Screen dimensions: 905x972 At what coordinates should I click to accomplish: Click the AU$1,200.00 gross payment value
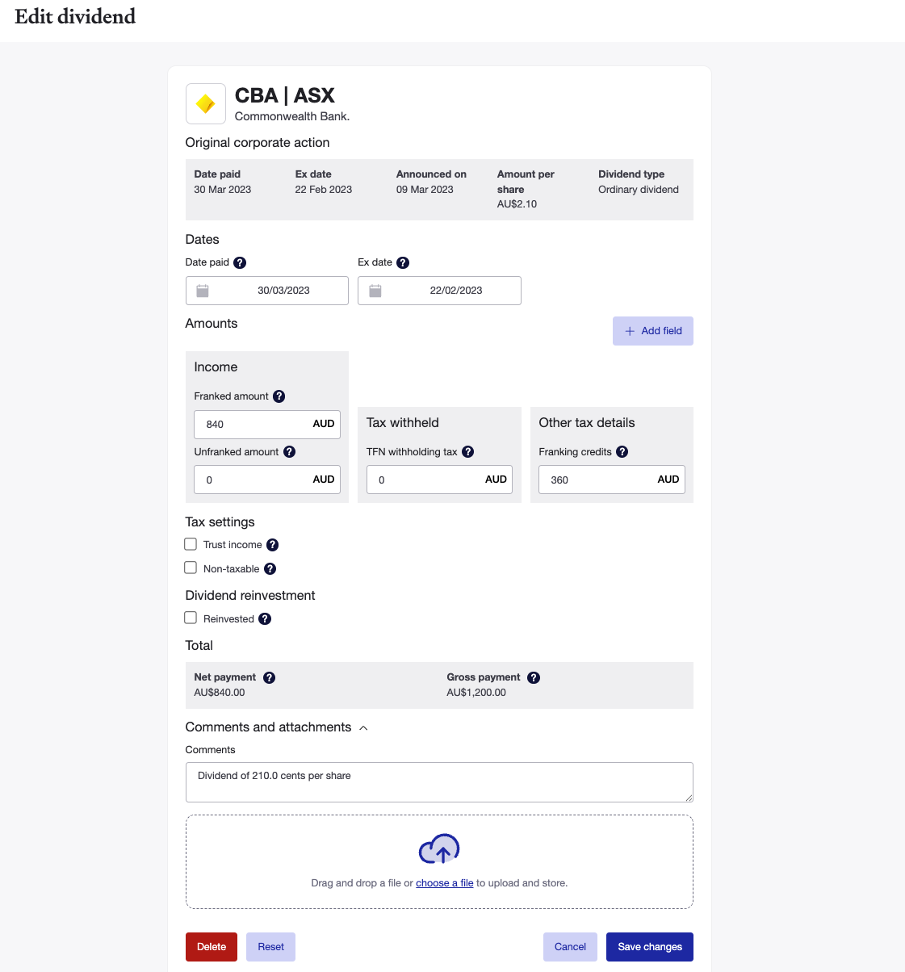476,693
